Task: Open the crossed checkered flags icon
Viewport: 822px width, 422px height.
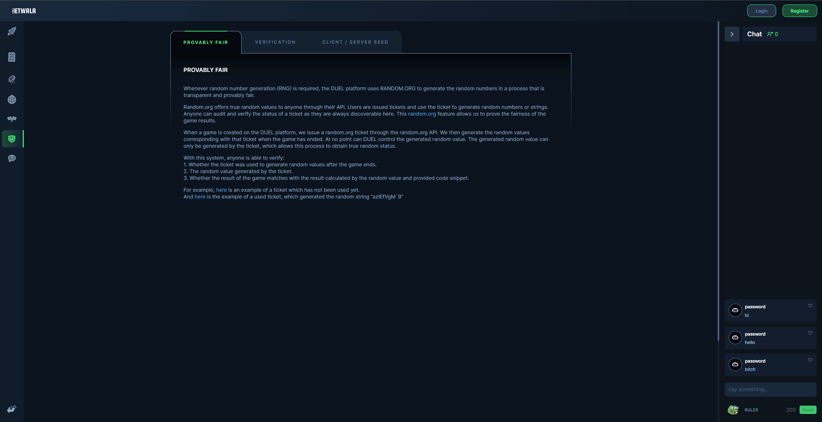Action: point(12,119)
